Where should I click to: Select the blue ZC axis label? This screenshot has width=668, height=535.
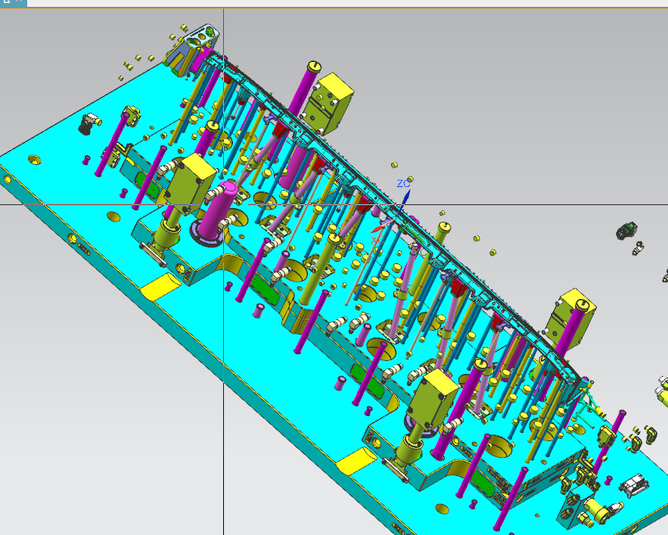pyautogui.click(x=403, y=184)
